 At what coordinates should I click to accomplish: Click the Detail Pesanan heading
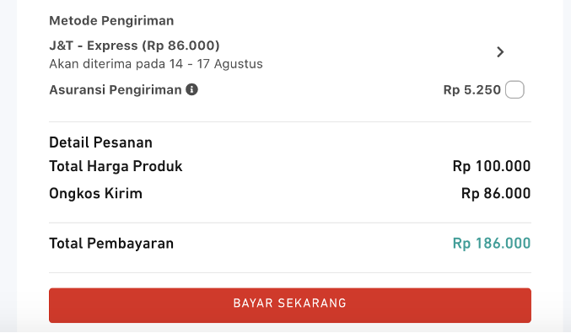101,142
